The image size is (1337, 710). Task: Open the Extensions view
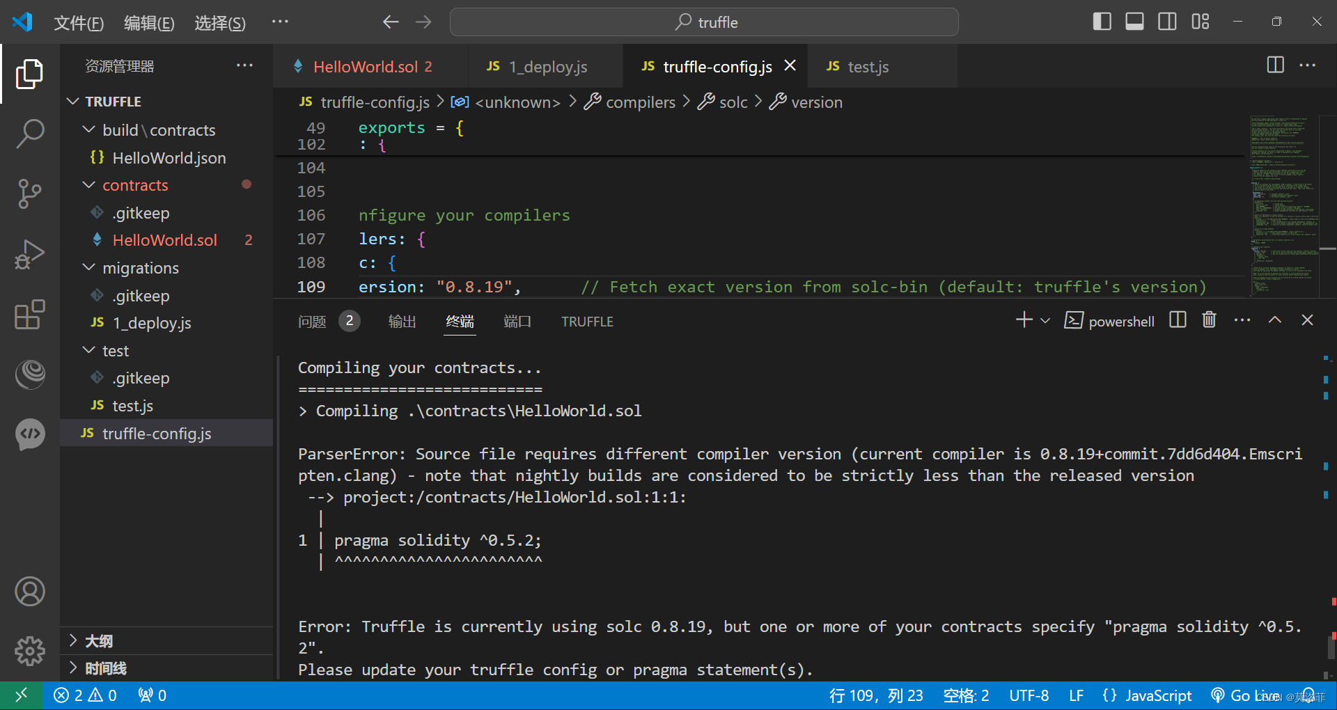point(29,315)
